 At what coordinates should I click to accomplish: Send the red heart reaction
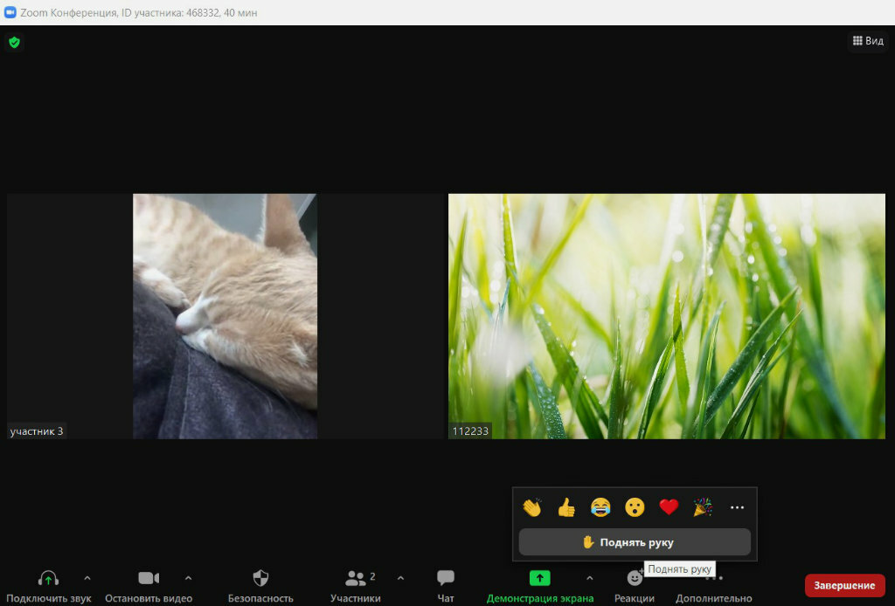click(x=669, y=507)
